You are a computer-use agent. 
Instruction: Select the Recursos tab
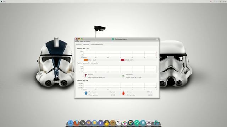point(86,45)
